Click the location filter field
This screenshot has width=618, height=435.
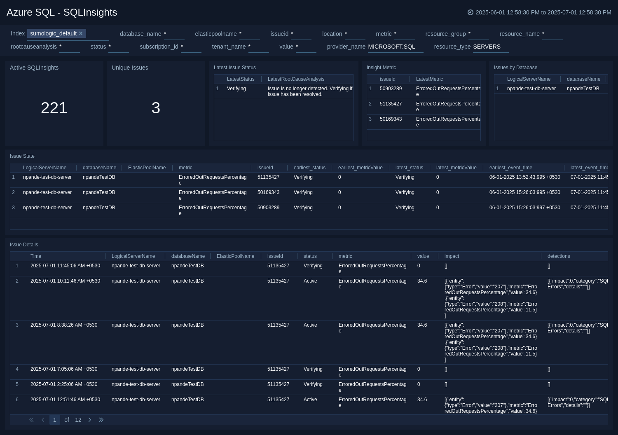click(x=355, y=34)
